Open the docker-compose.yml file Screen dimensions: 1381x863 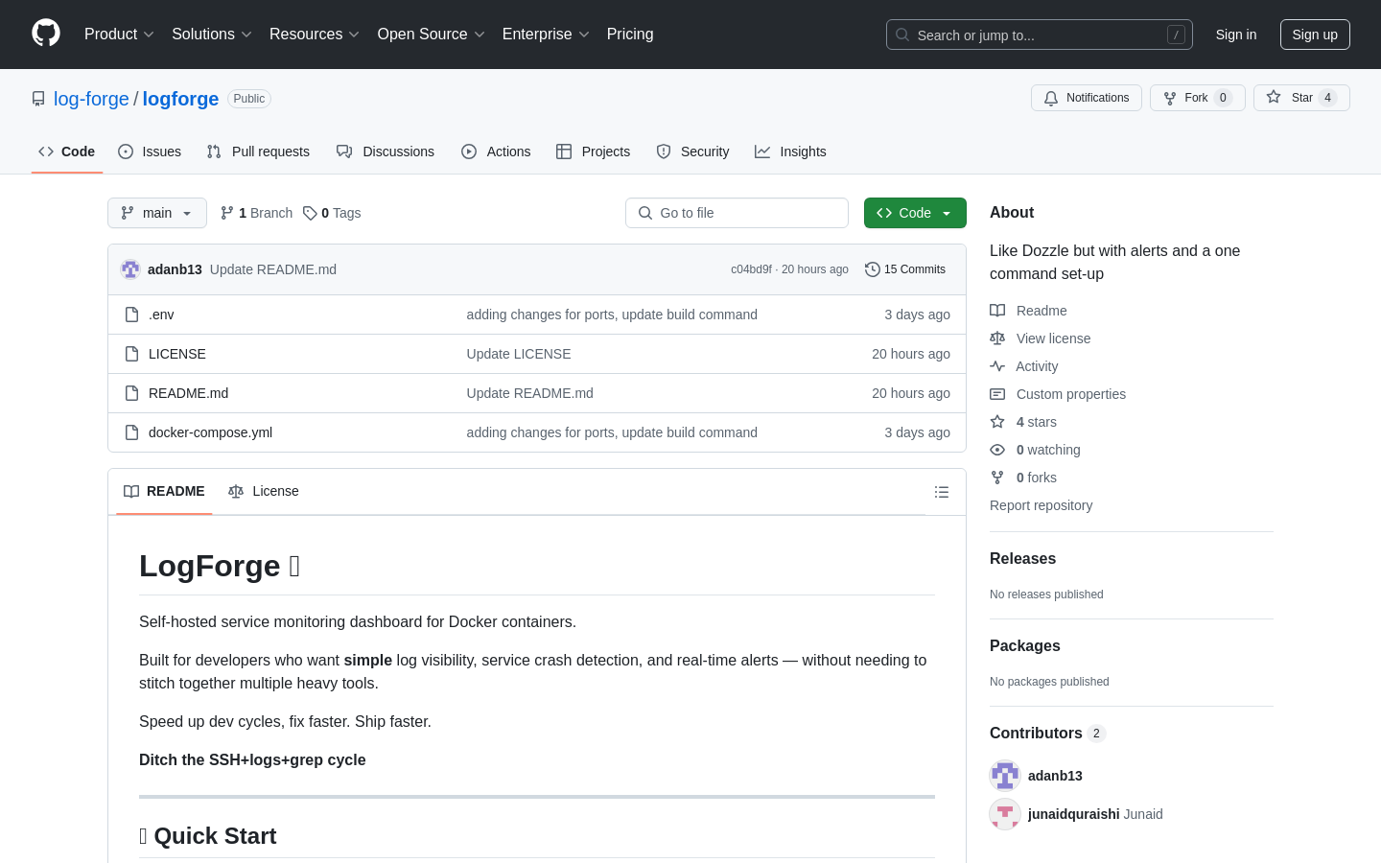pyautogui.click(x=210, y=432)
